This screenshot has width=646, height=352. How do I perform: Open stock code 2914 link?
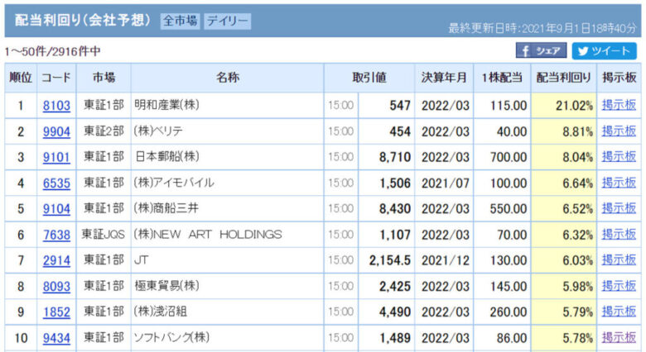click(x=56, y=260)
